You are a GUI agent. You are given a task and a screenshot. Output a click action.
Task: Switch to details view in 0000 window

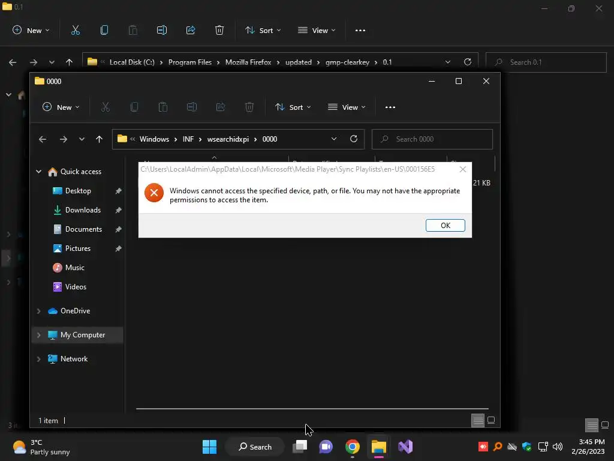(x=478, y=421)
